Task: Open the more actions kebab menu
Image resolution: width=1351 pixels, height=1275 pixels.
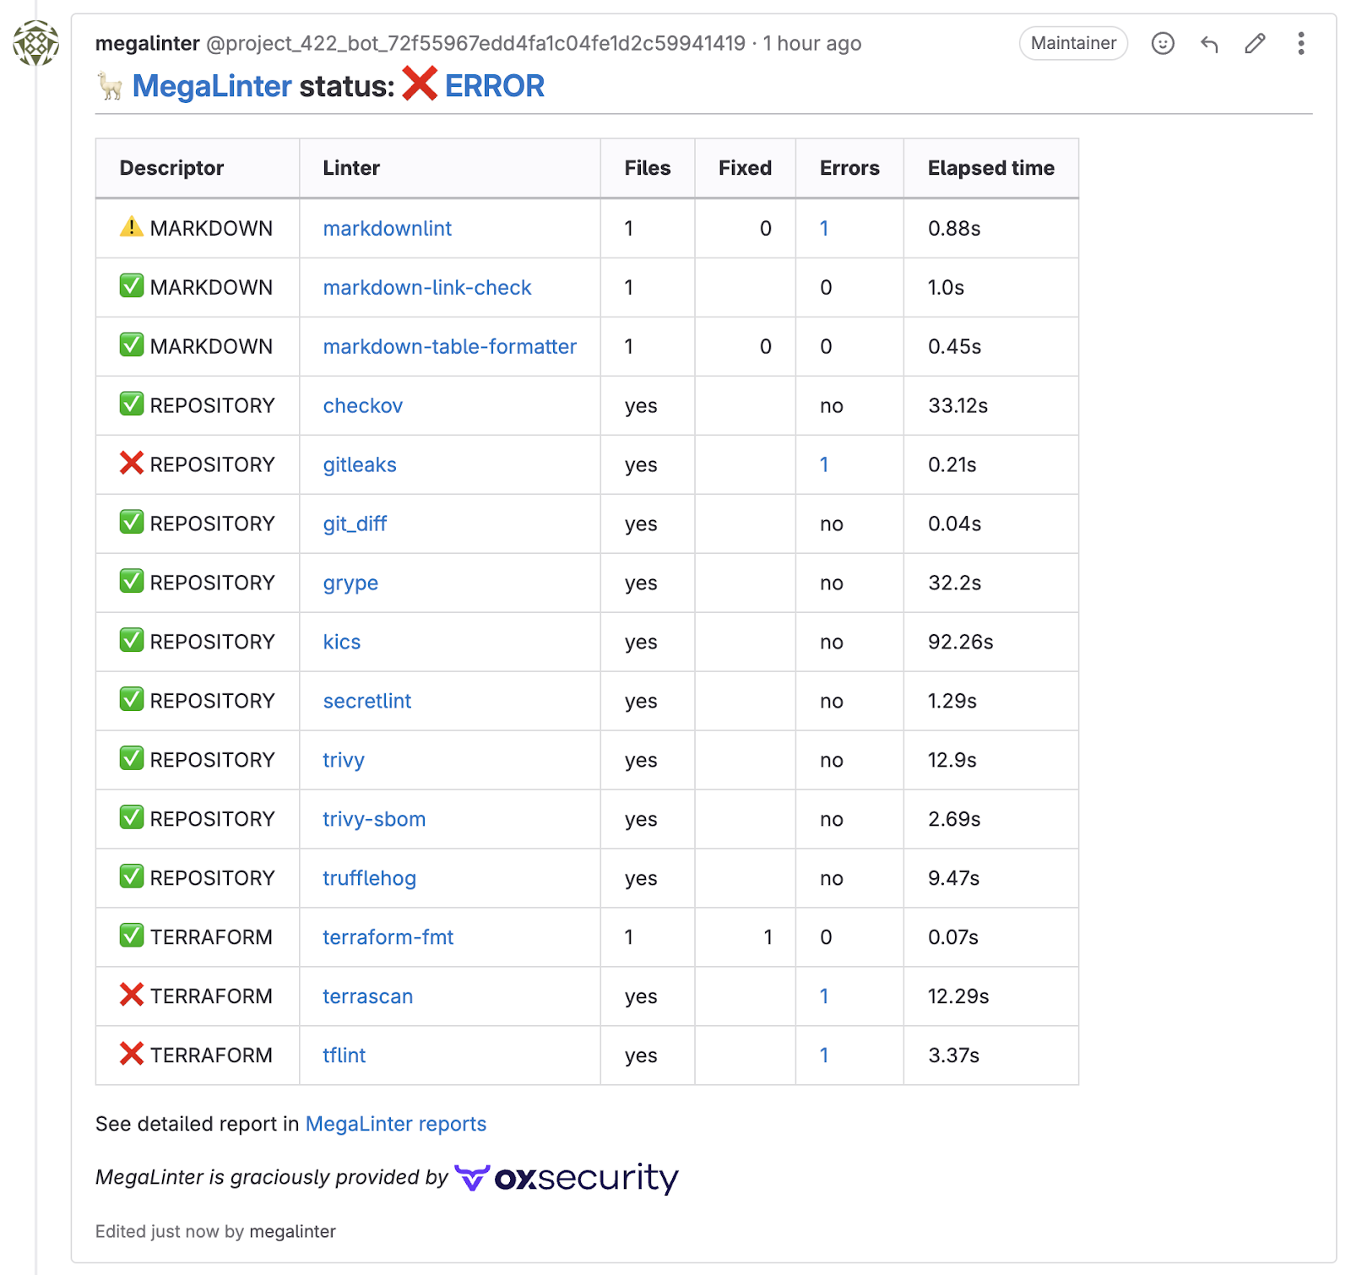Action: click(1300, 43)
